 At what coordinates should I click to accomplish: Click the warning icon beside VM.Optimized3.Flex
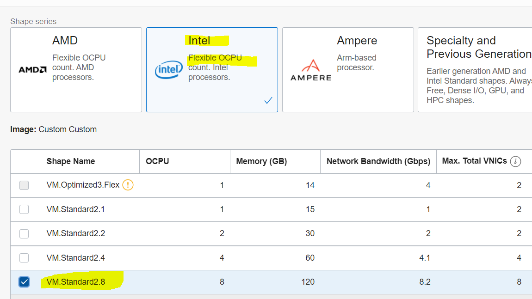(128, 185)
